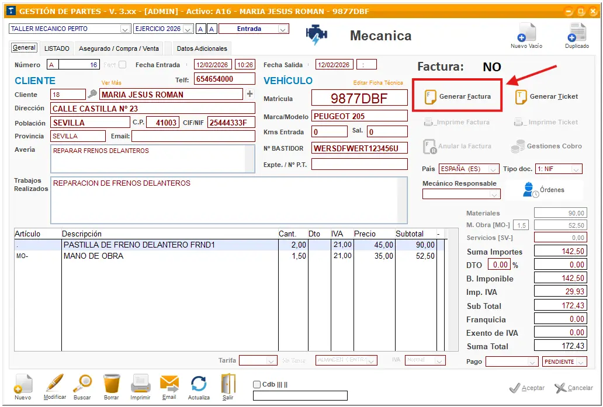Image resolution: width=603 pixels, height=407 pixels.
Task: Click the plus icon next to client name
Action: coord(249,93)
